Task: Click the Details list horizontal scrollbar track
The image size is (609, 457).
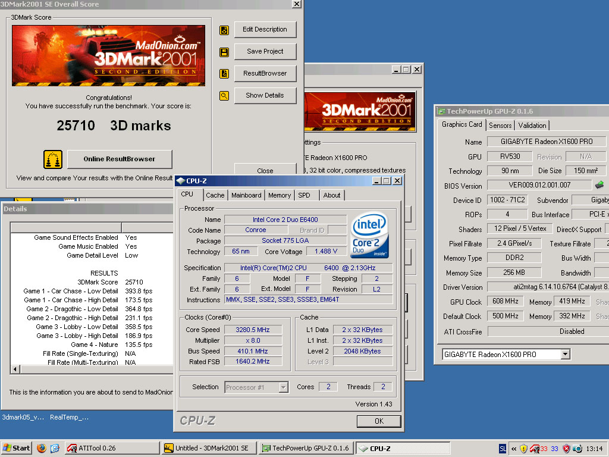Action: point(96,369)
